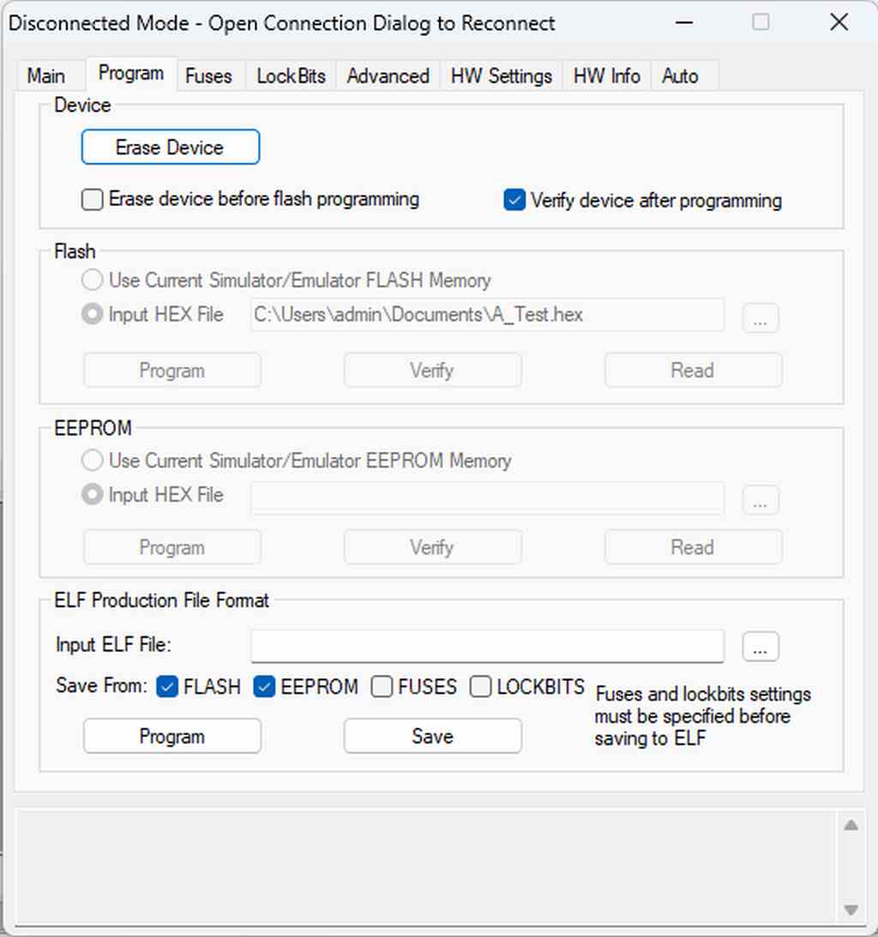Browse for an input ELF file
Viewport: 878px width, 937px height.
tap(761, 646)
